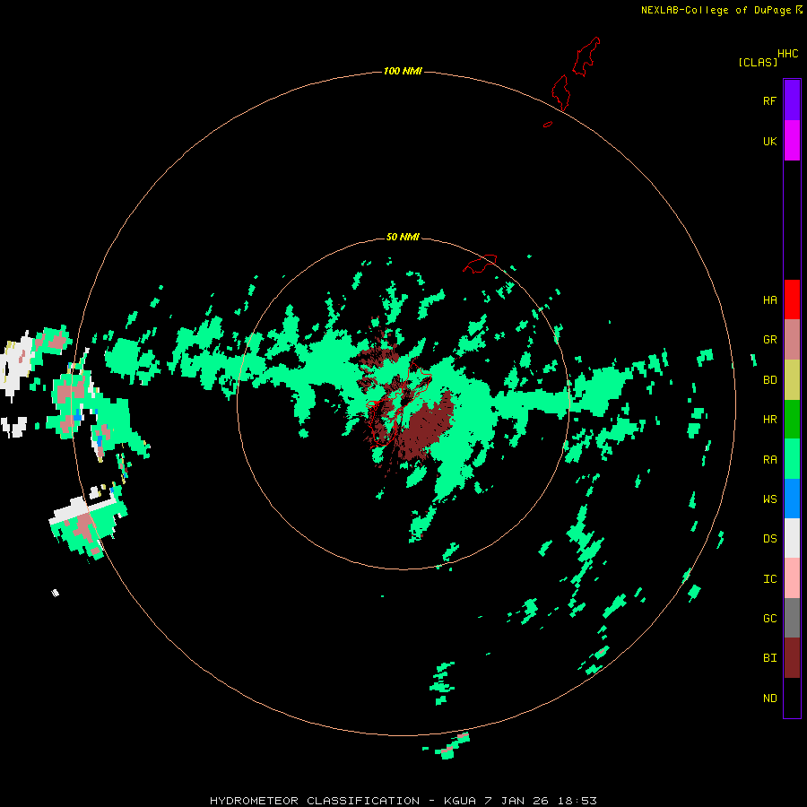Screen dimensions: 807x807
Task: Click the GR legend label
Action: tap(769, 340)
